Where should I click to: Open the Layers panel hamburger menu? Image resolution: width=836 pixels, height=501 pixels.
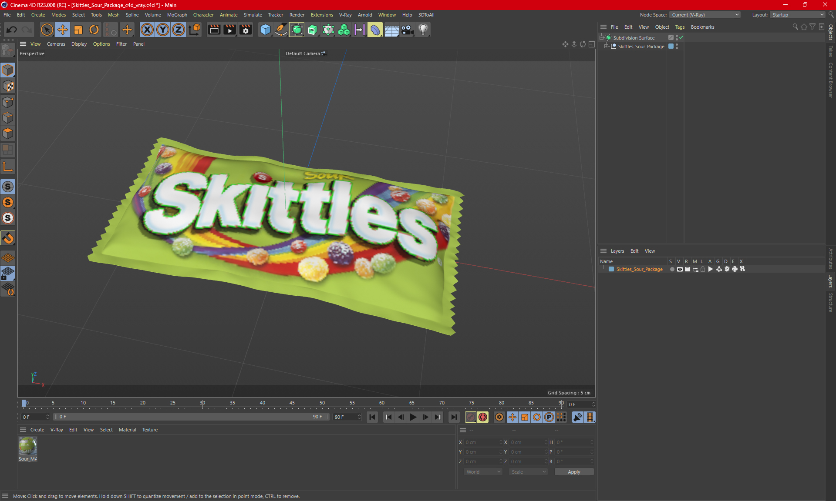pyautogui.click(x=603, y=251)
